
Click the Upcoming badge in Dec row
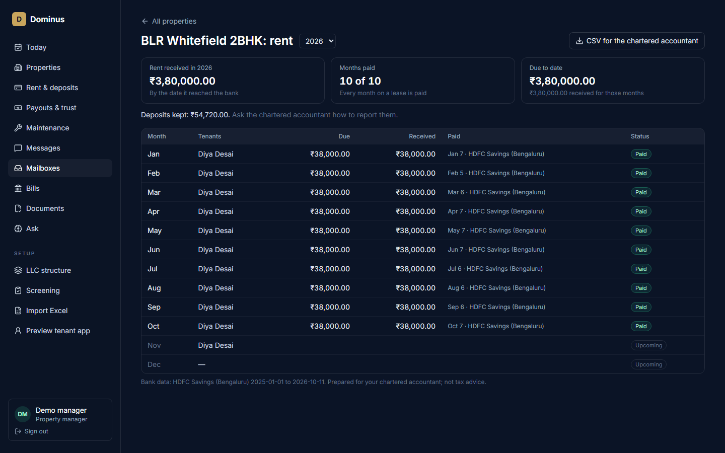(648, 364)
